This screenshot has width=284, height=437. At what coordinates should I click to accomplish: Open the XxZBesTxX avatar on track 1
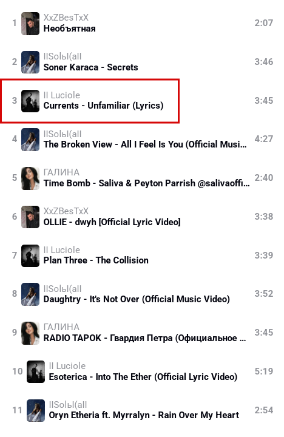(30, 24)
